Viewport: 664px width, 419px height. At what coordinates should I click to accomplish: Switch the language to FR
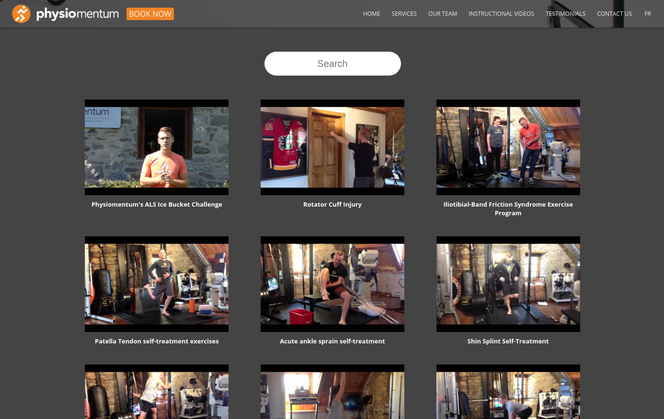647,14
